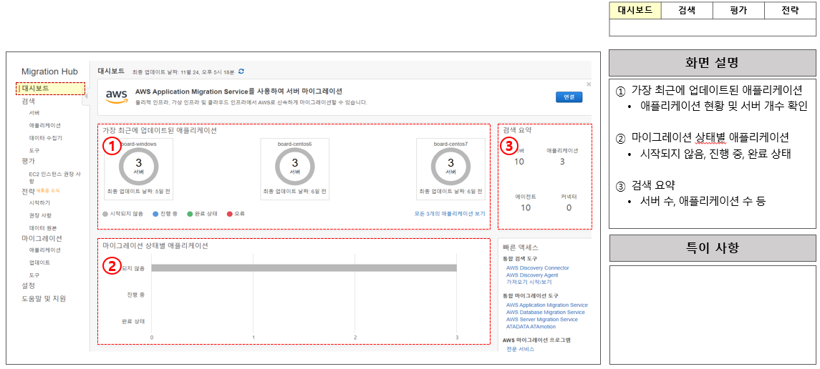Click the AWS logo in the banner
This screenshot has height=369, width=820.
tap(116, 96)
